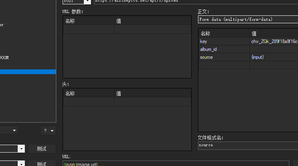Open the 正文 body type dropdown
298x166 pixels.
pos(248,19)
